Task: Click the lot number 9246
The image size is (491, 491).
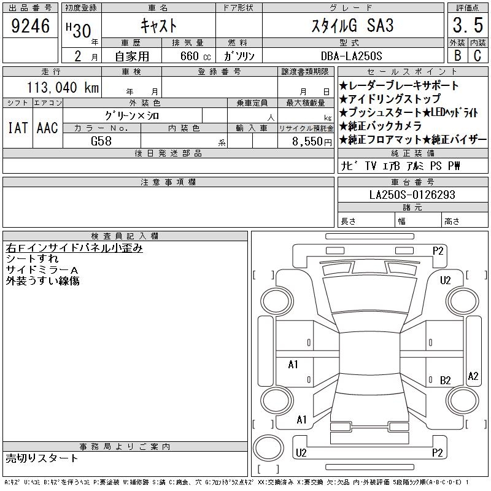Action: 30,26
